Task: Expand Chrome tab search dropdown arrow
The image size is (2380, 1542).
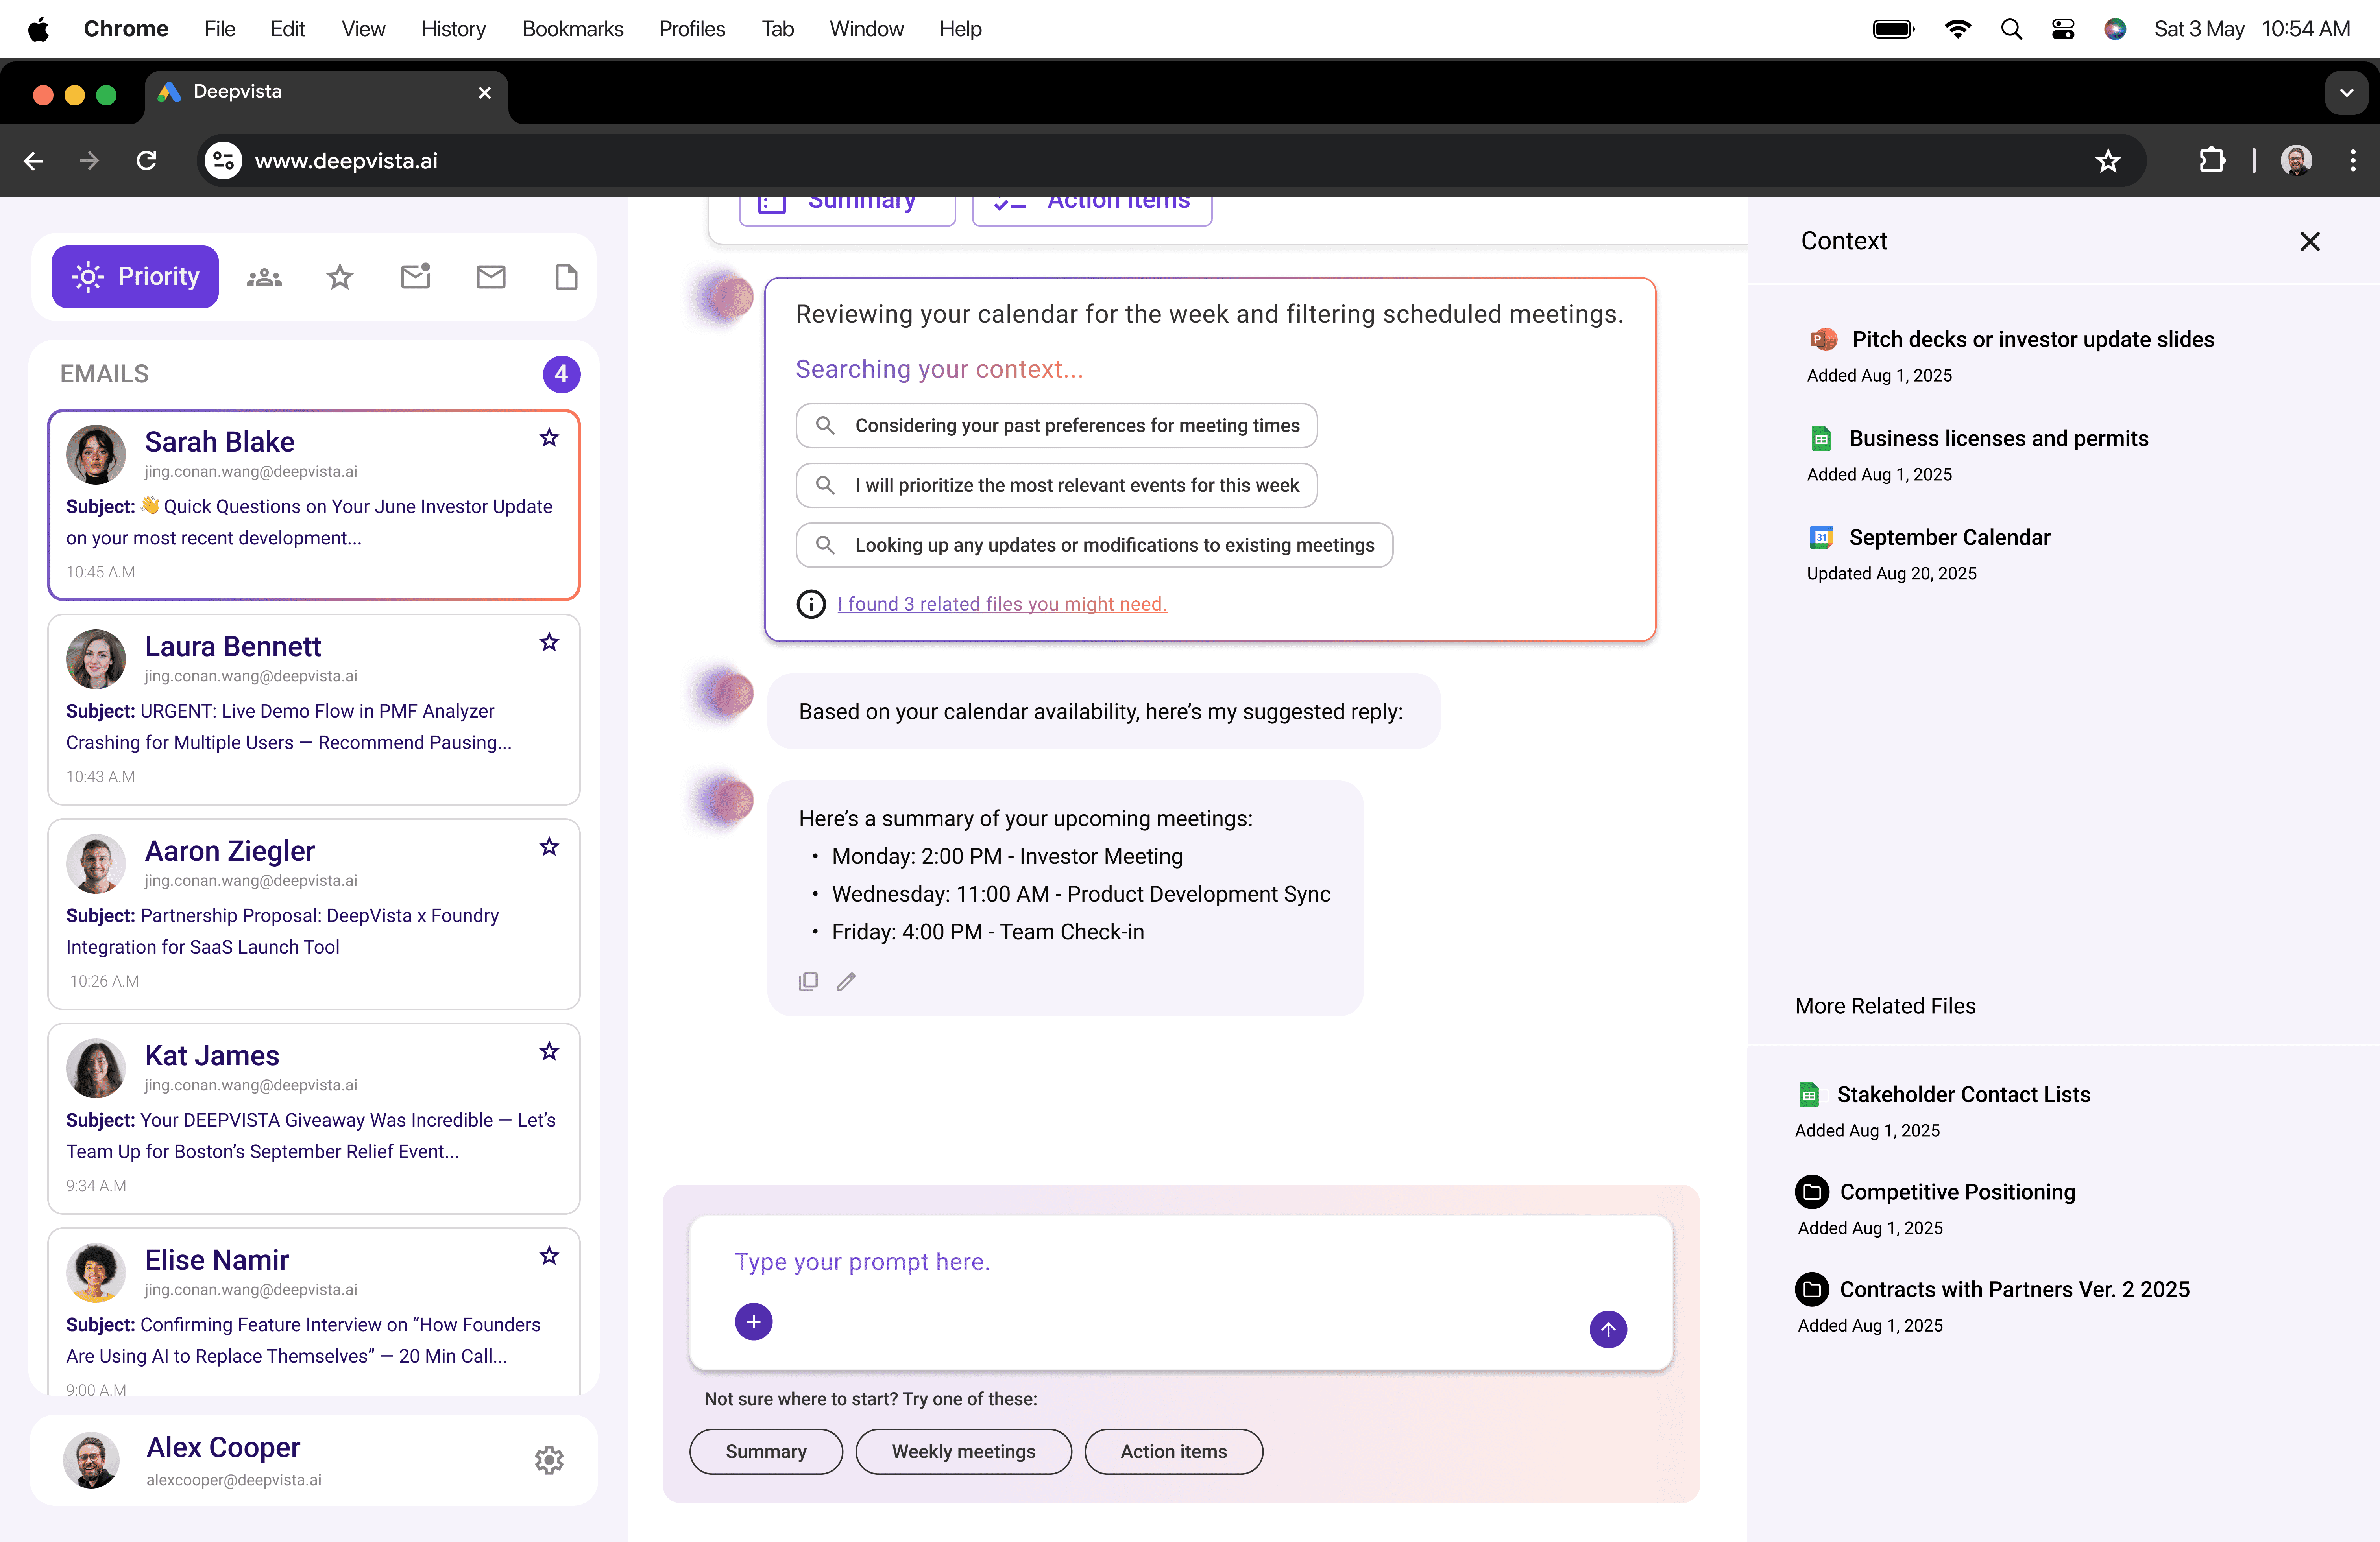Action: click(2346, 93)
